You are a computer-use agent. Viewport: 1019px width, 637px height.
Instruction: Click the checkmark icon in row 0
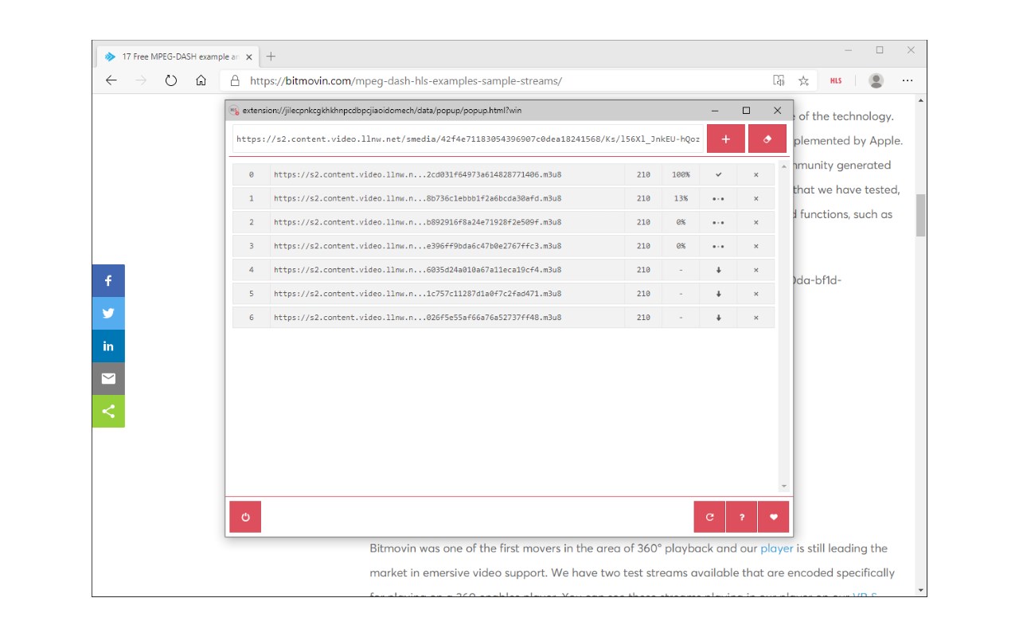[718, 174]
